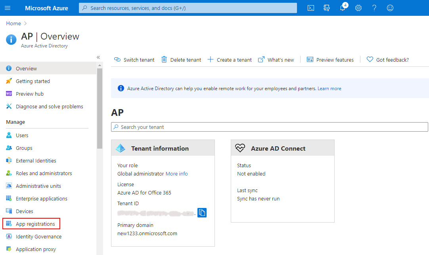Open What's new external link
The width and height of the screenshot is (429, 255).
point(276,60)
